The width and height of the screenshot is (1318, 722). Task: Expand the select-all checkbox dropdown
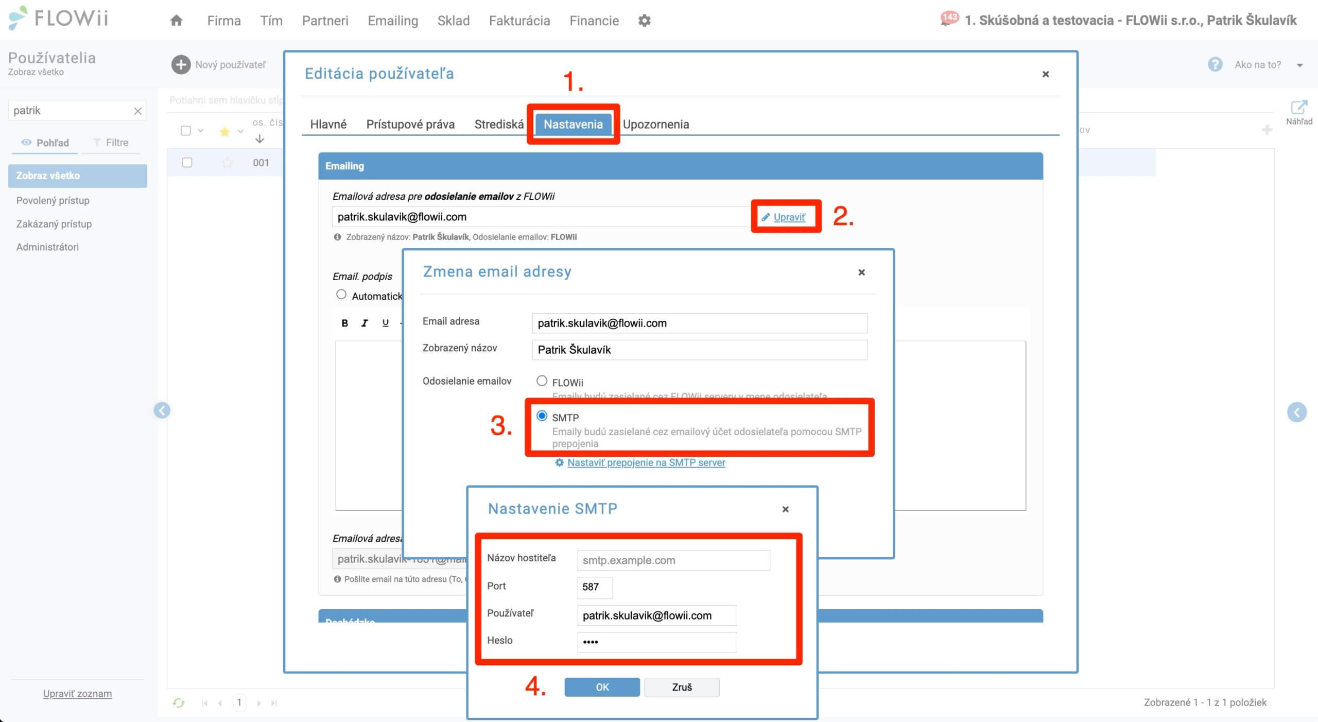point(201,131)
